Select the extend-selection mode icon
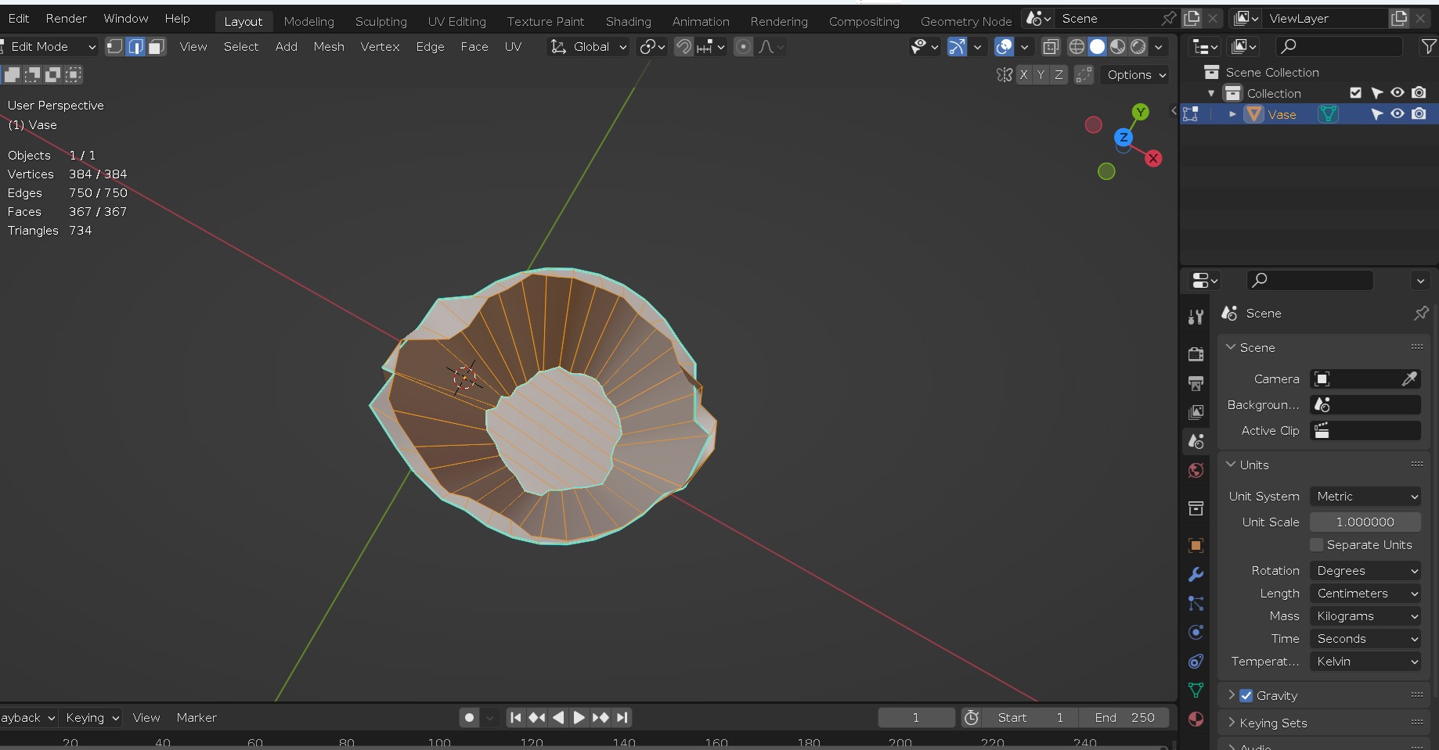The width and height of the screenshot is (1439, 750). click(32, 74)
